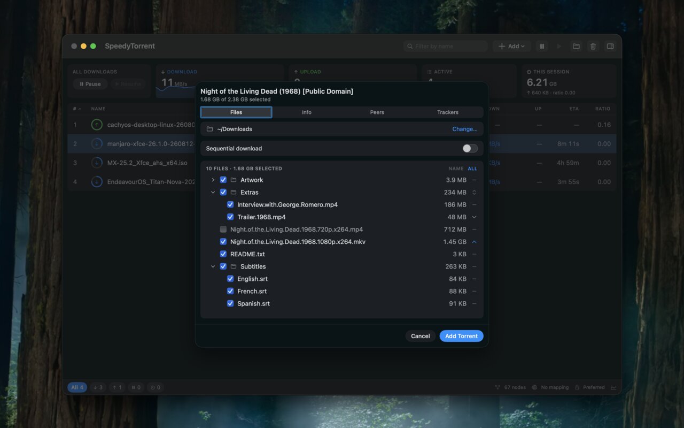Screen dimensions: 684x428
Task: Click the Artwork folder icon
Action: pos(234,180)
